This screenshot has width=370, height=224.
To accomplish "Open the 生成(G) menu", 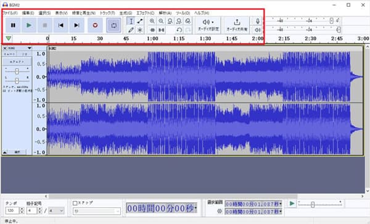I will coord(126,13).
